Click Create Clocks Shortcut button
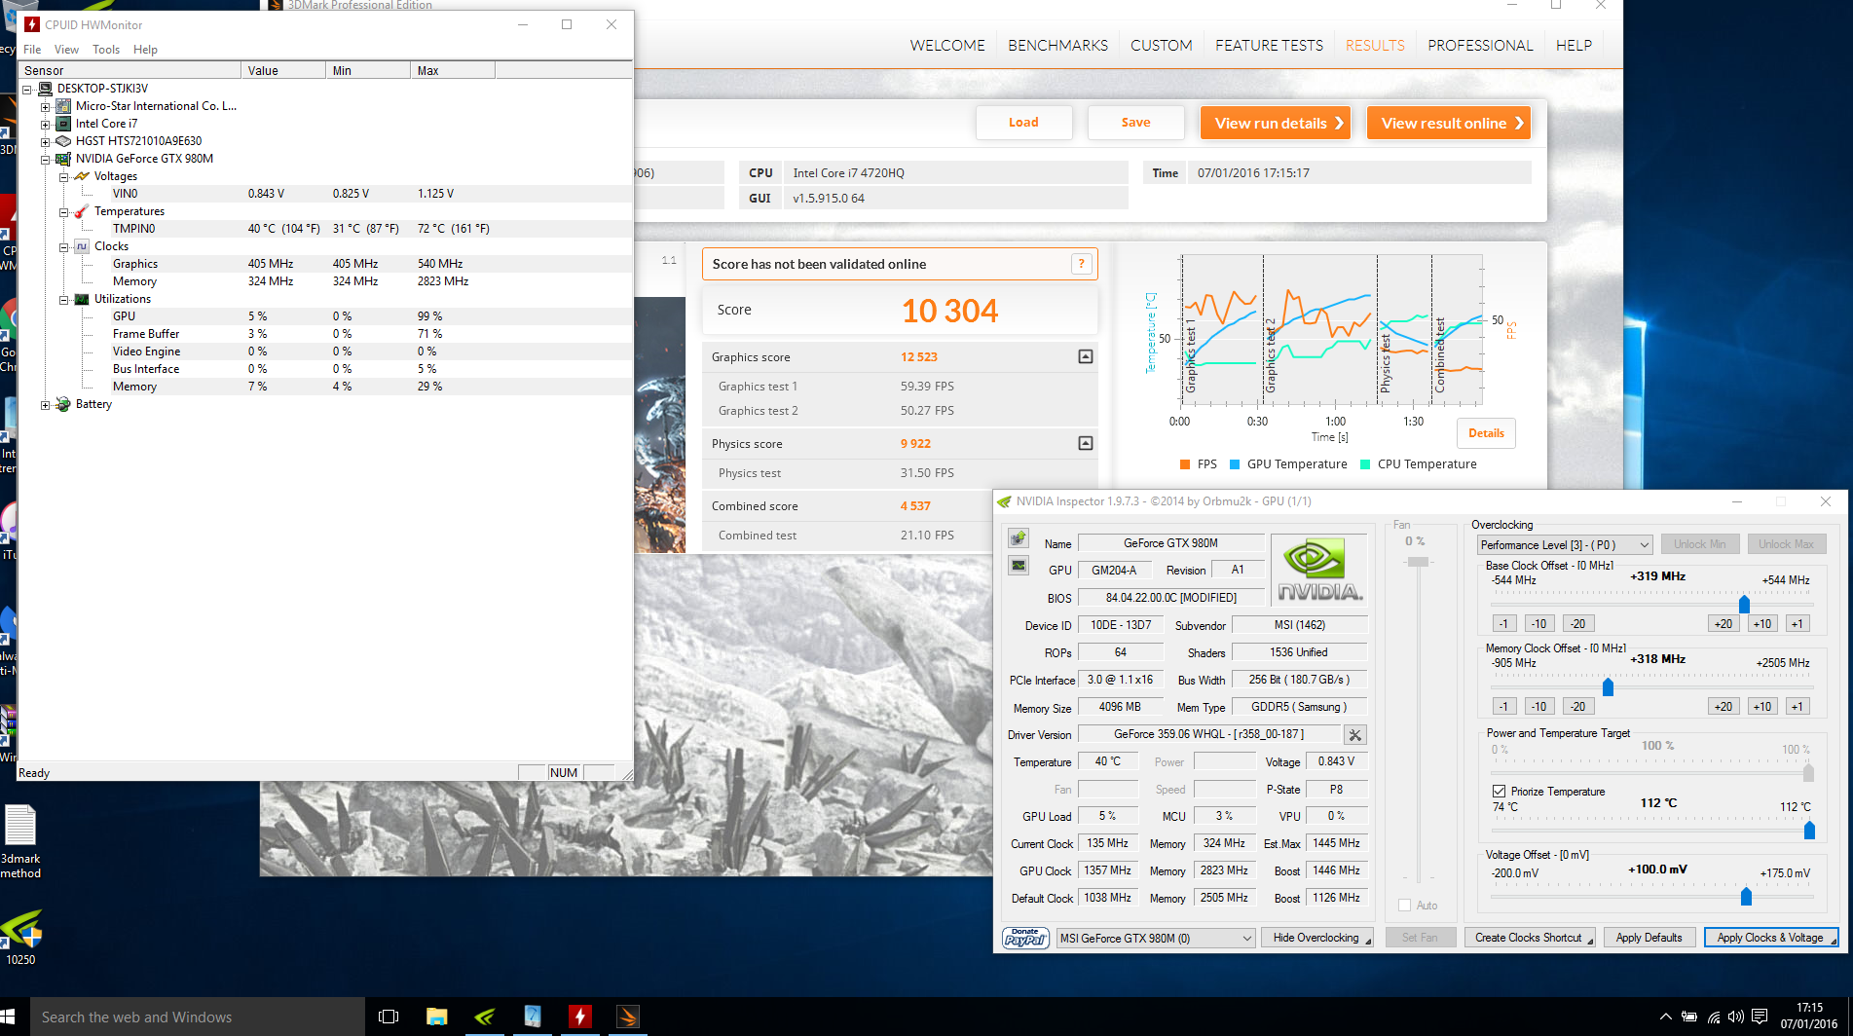Image resolution: width=1853 pixels, height=1036 pixels. coord(1529,938)
